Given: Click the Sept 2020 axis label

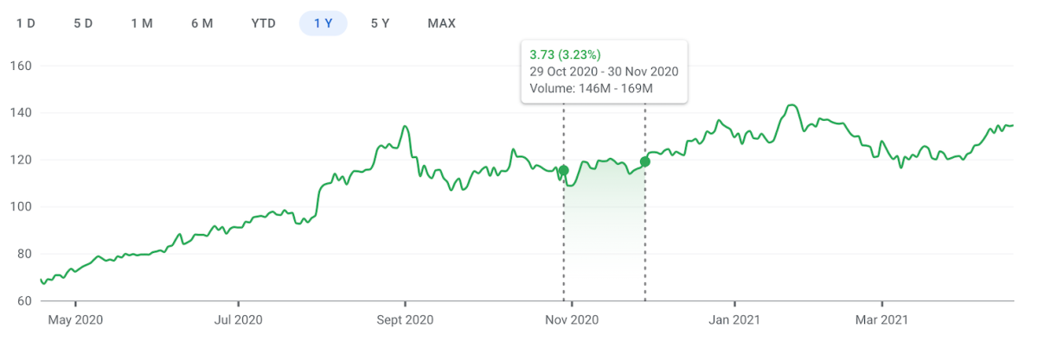Looking at the screenshot, I should coord(406,320).
